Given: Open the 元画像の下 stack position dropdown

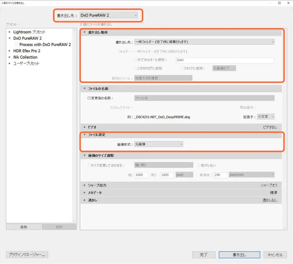Looking at the screenshot, I should 224,68.
